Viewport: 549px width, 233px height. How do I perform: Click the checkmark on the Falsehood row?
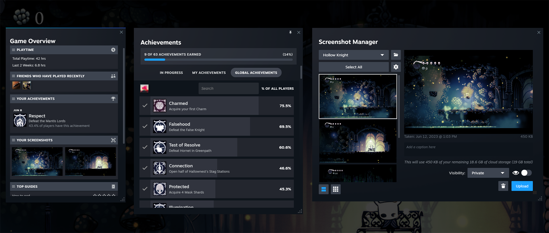click(145, 126)
